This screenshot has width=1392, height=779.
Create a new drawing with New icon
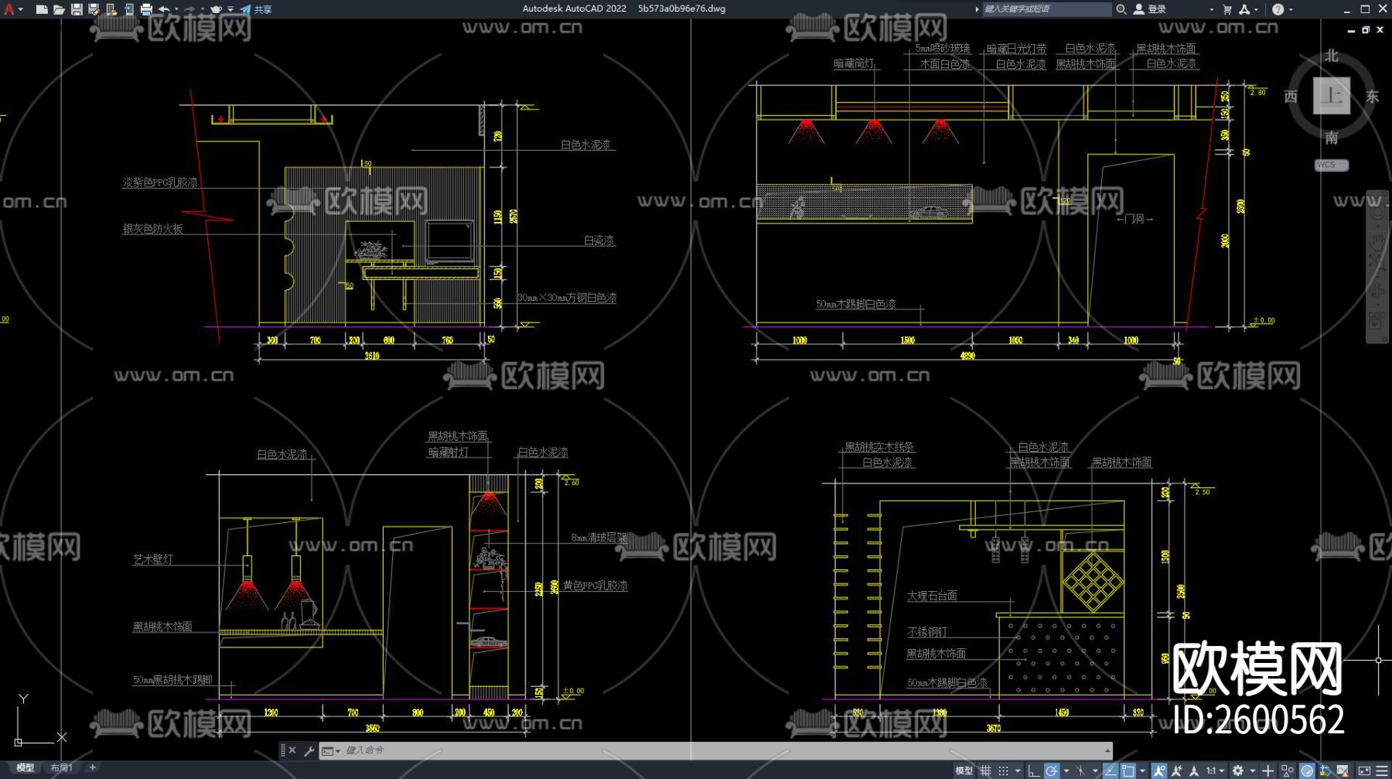(x=42, y=9)
